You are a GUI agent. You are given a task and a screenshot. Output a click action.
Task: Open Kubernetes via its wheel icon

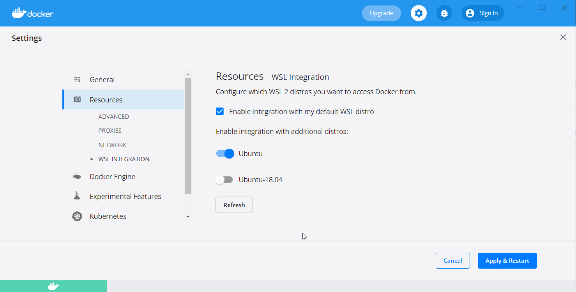[77, 216]
